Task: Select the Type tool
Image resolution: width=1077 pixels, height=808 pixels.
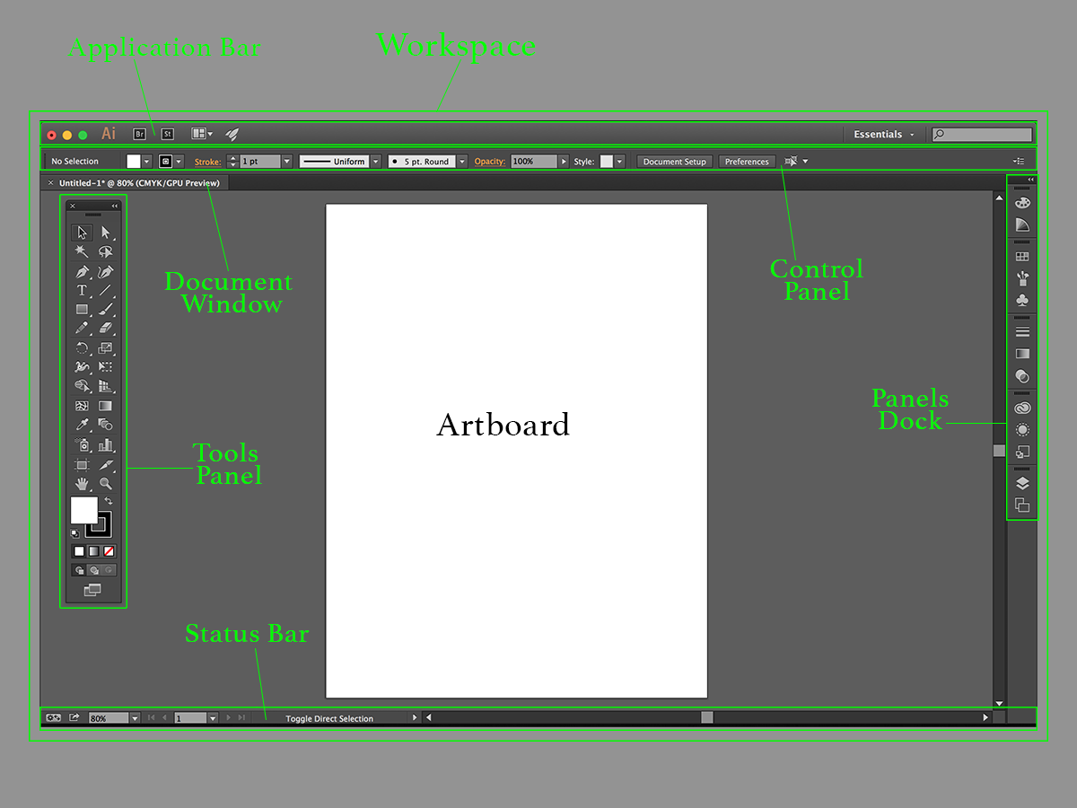Action: [x=82, y=290]
